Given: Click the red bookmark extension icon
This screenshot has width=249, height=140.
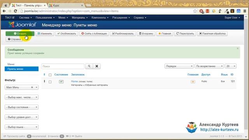Looking at the screenshot, I should pyautogui.click(x=207, y=11).
